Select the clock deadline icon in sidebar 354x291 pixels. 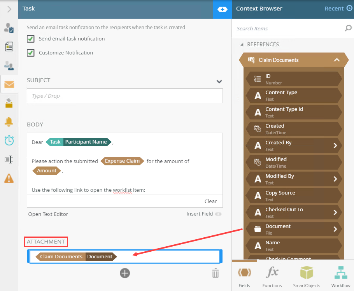coord(9,140)
